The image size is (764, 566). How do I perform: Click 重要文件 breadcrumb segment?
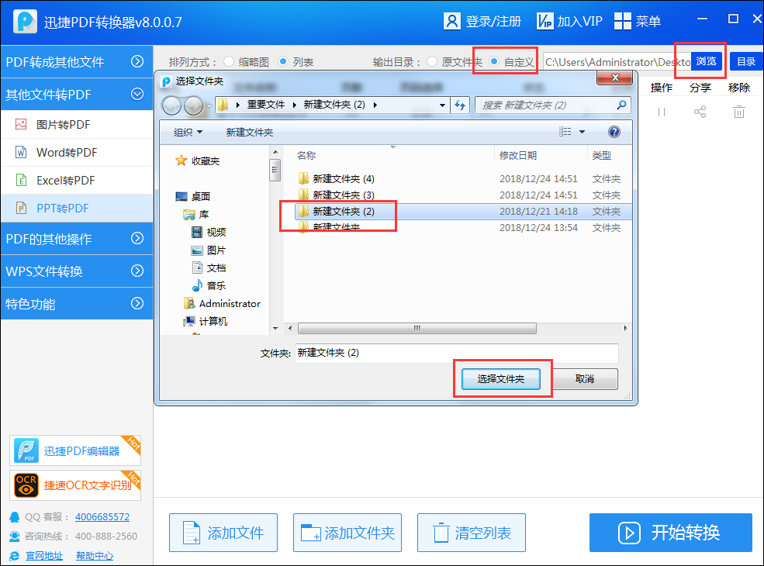tap(265, 105)
